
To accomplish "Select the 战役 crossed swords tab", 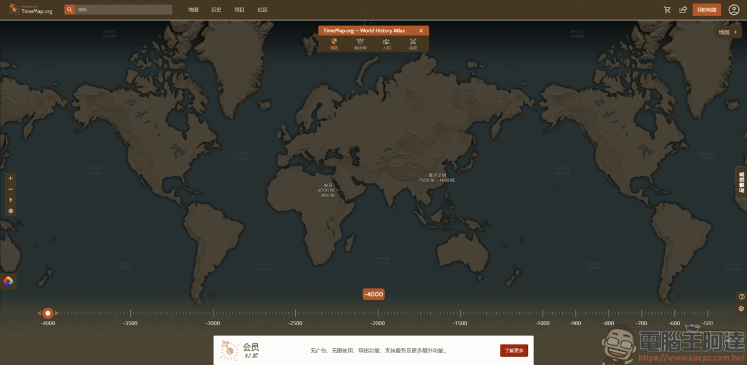I will tap(413, 44).
